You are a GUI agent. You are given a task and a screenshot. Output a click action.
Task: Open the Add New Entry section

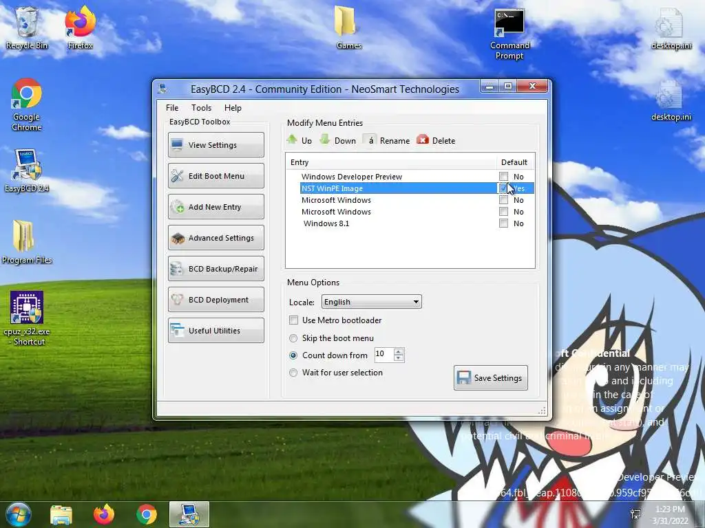click(x=215, y=206)
